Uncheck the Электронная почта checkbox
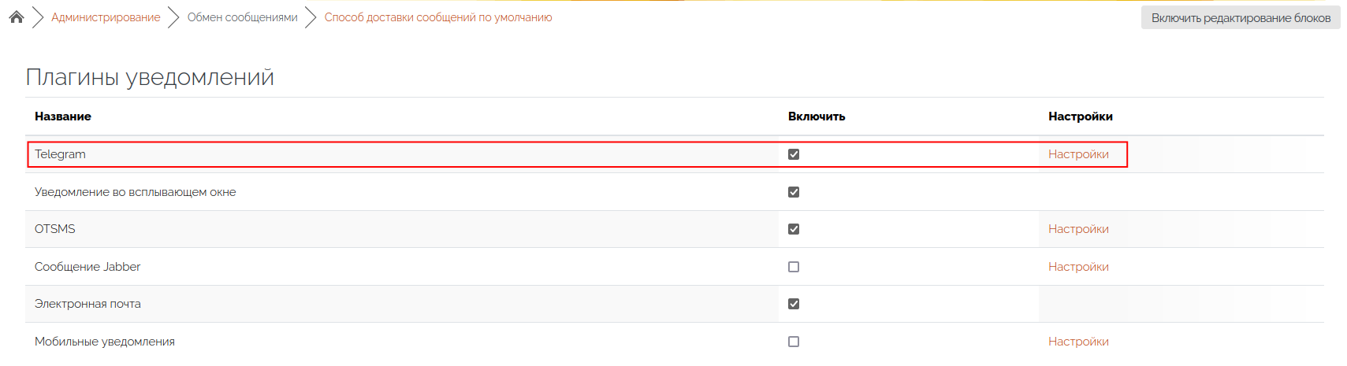This screenshot has width=1347, height=366. pyautogui.click(x=794, y=304)
